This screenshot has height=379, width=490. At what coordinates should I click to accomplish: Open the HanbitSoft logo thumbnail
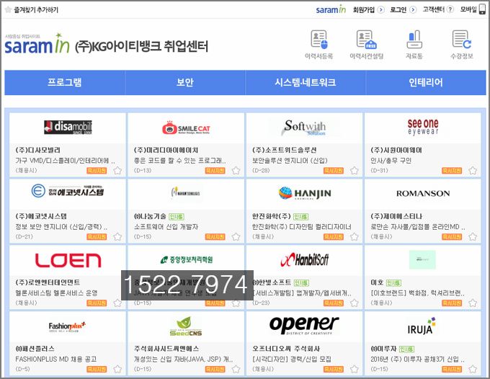point(305,259)
